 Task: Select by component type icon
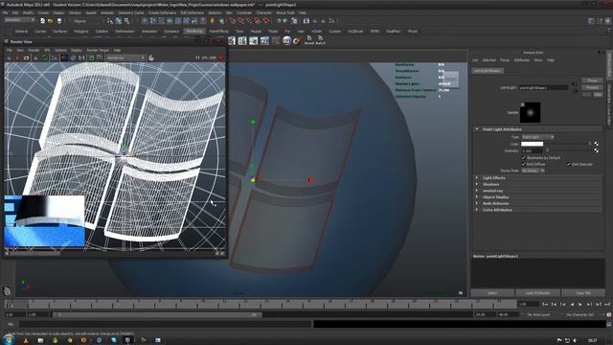(127, 21)
